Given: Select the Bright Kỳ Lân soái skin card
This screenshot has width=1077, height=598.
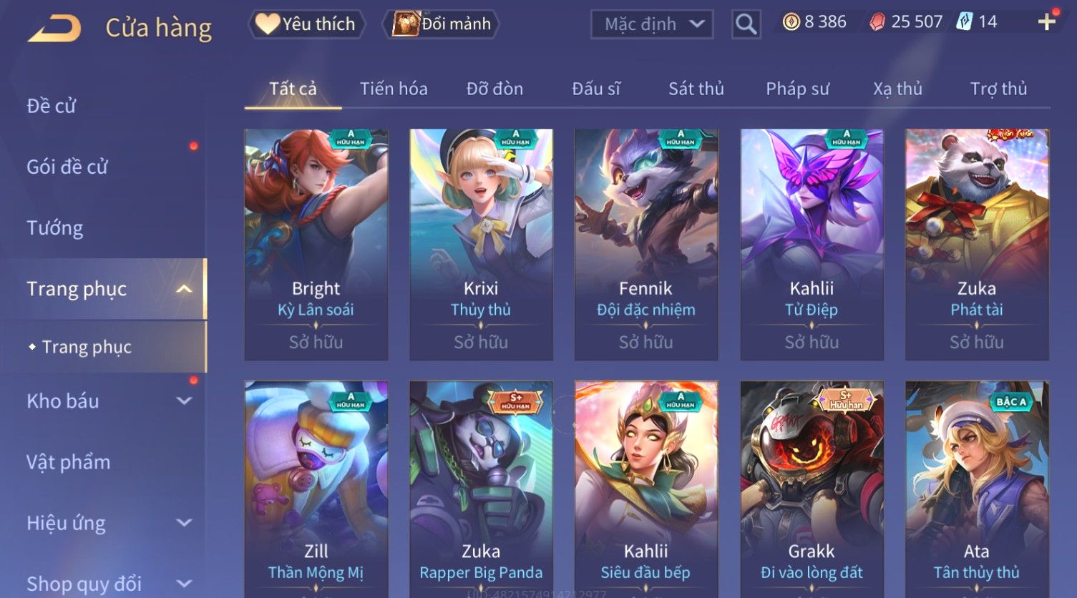Looking at the screenshot, I should [x=316, y=245].
